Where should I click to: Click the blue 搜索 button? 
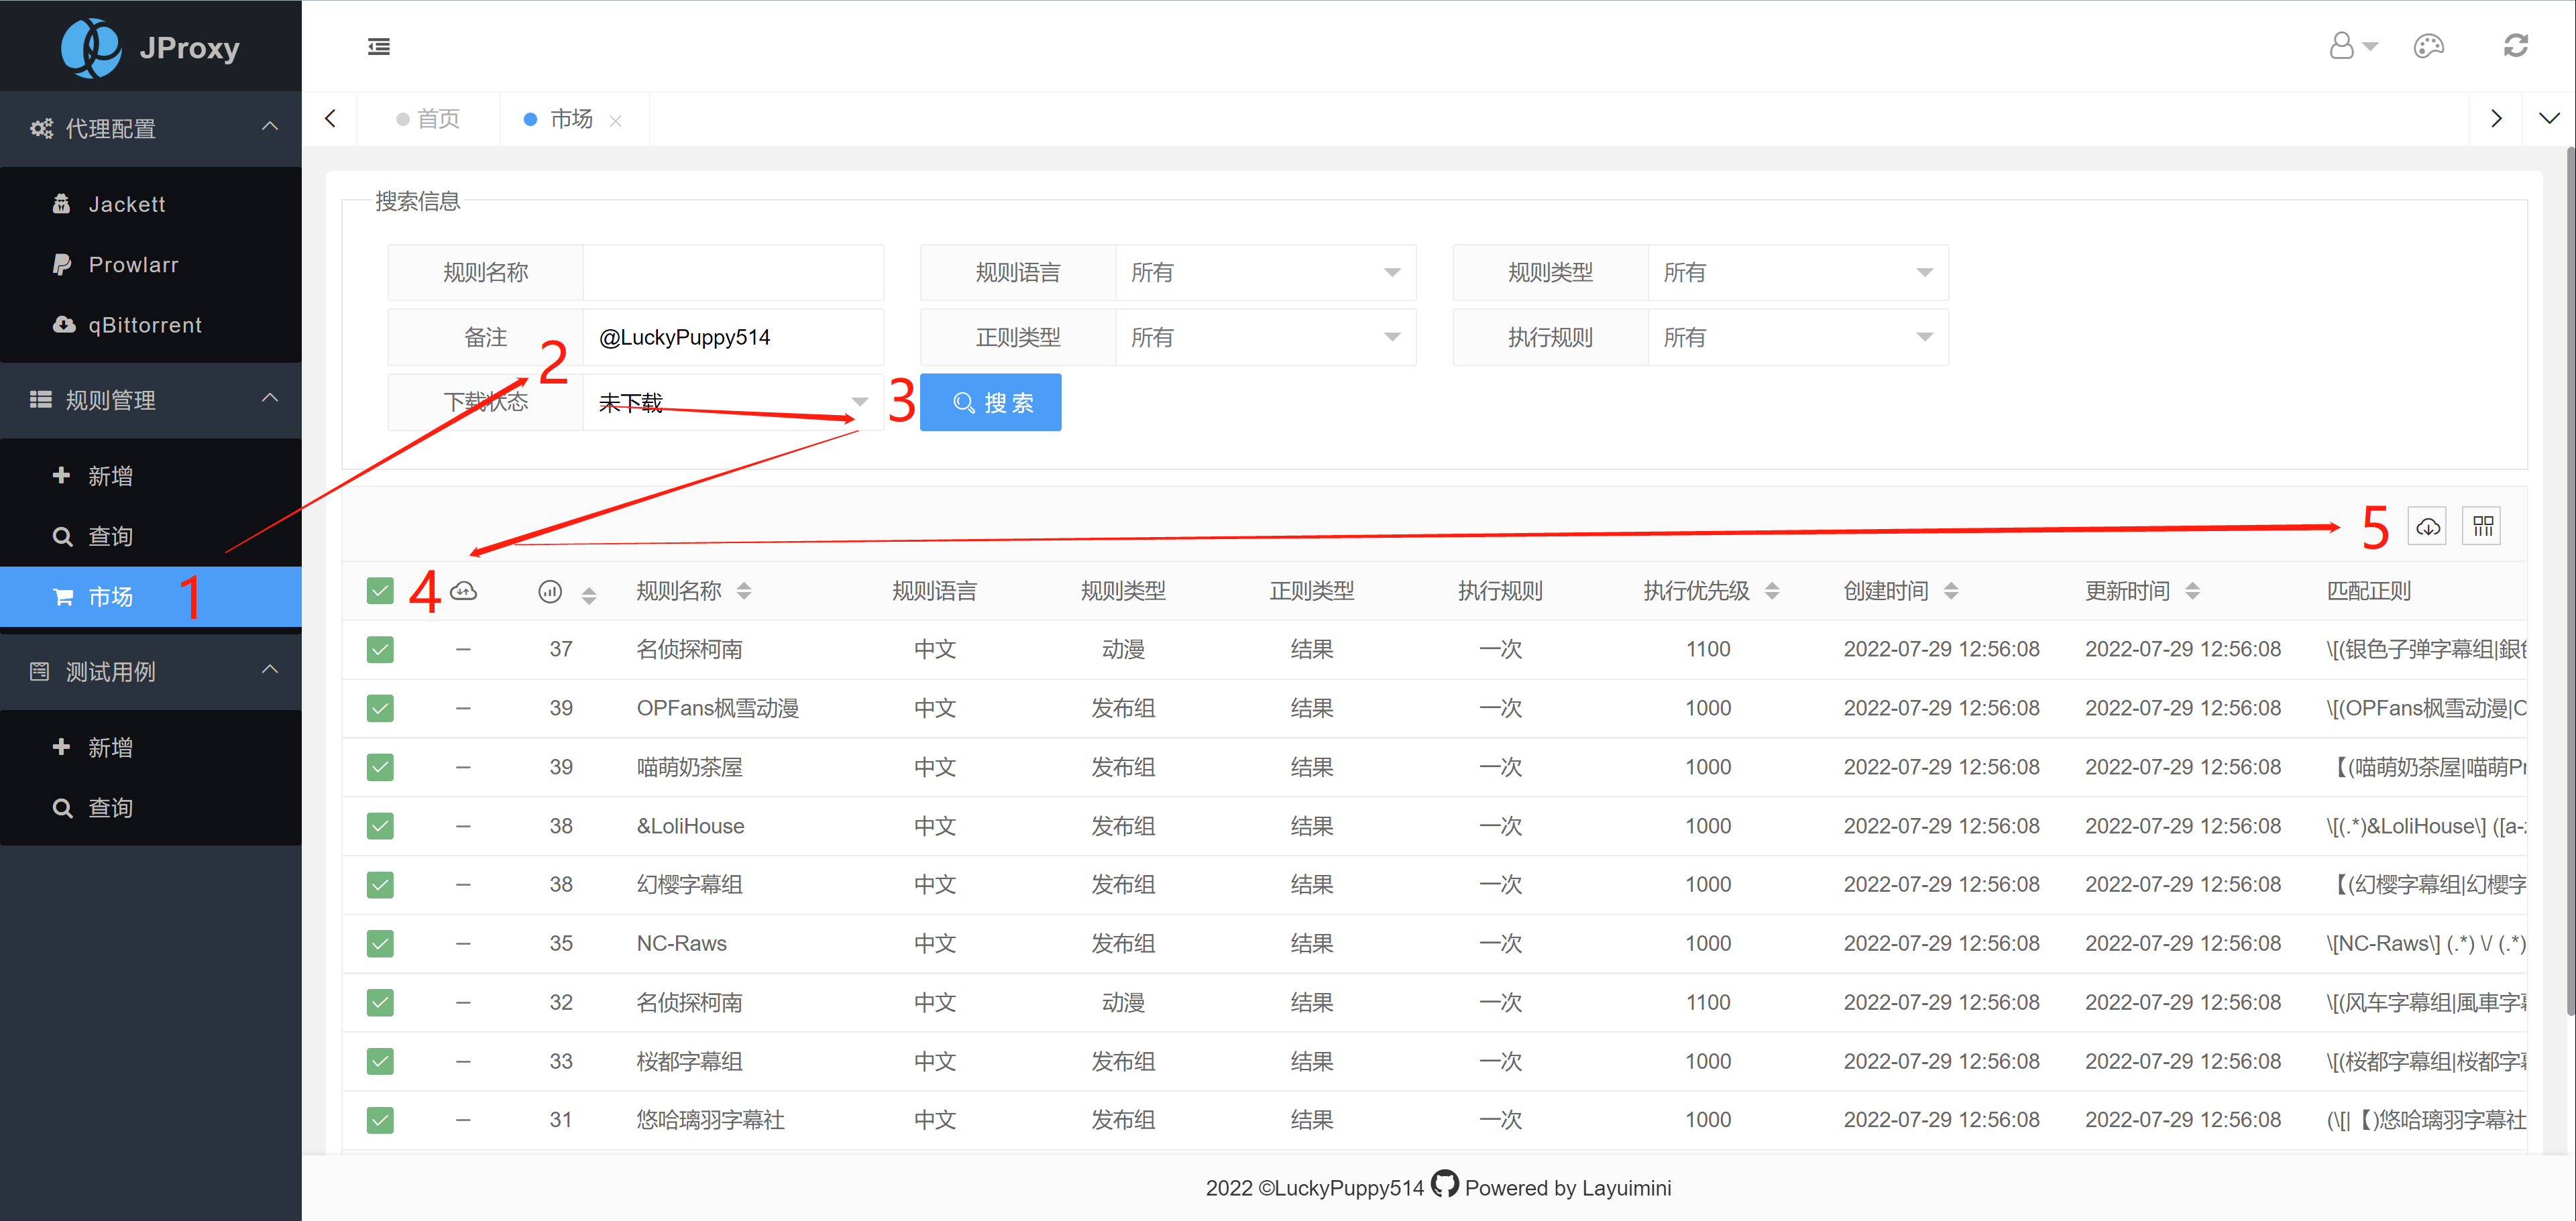(x=990, y=403)
